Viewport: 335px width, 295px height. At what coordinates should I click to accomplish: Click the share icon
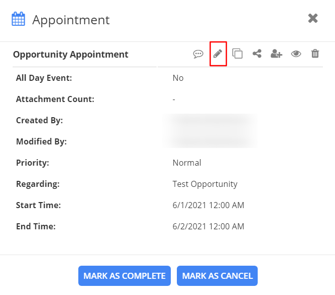tap(257, 54)
